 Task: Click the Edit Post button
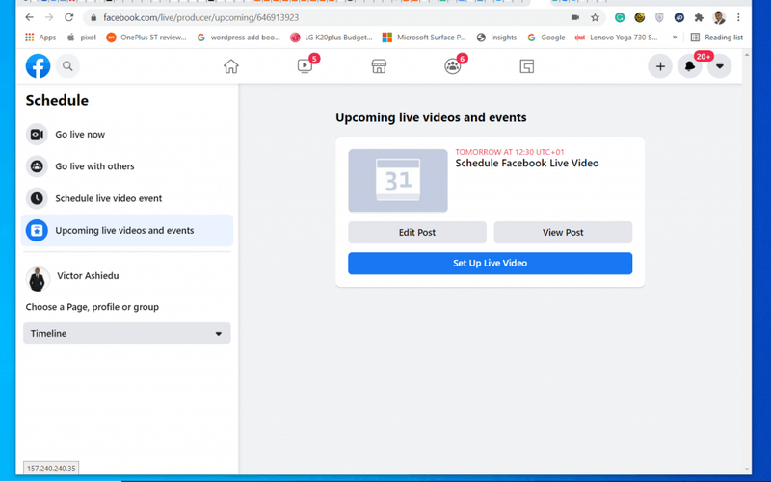(417, 232)
